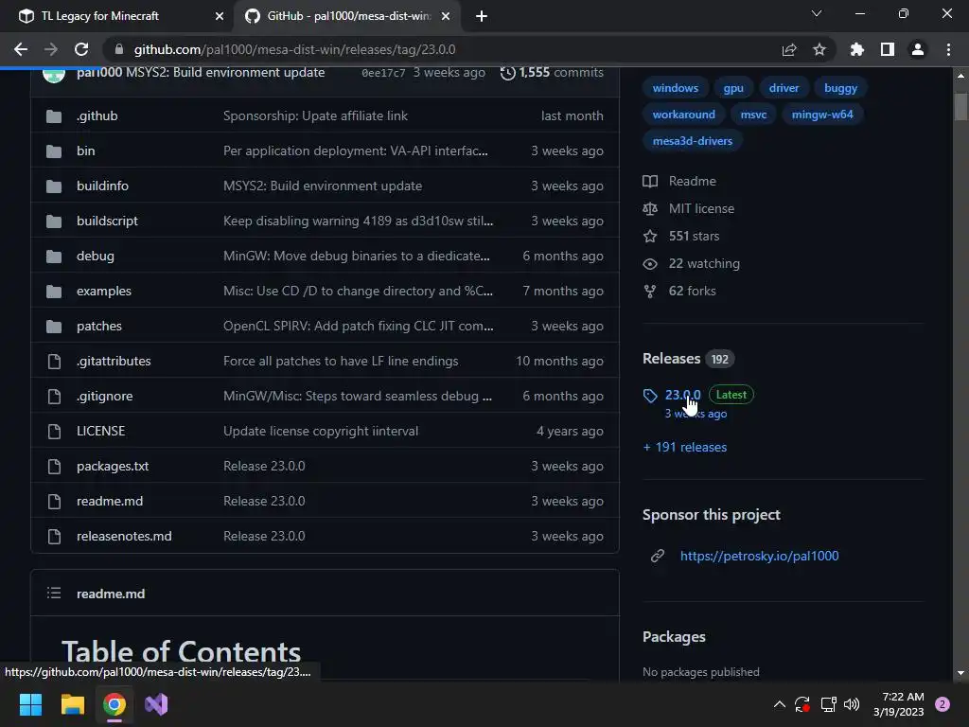This screenshot has height=727, width=969.
Task: Open the notification badge showing 2
Action: (x=943, y=704)
